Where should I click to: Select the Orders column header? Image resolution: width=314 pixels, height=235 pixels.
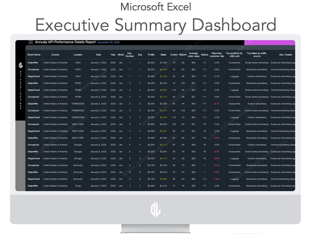[x=174, y=55]
